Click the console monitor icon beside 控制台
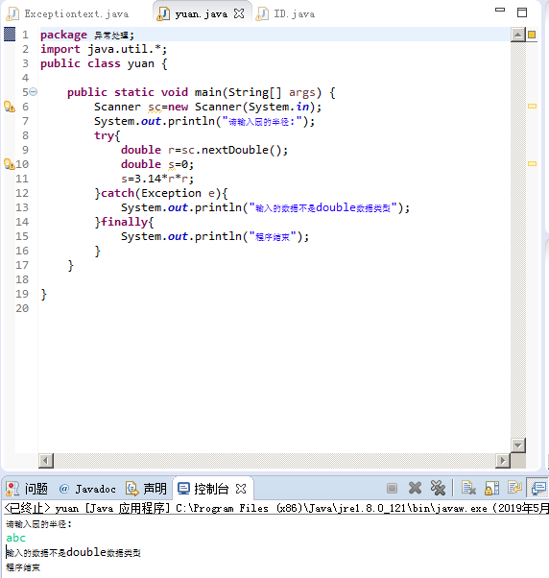The width and height of the screenshot is (549, 578). click(x=183, y=489)
